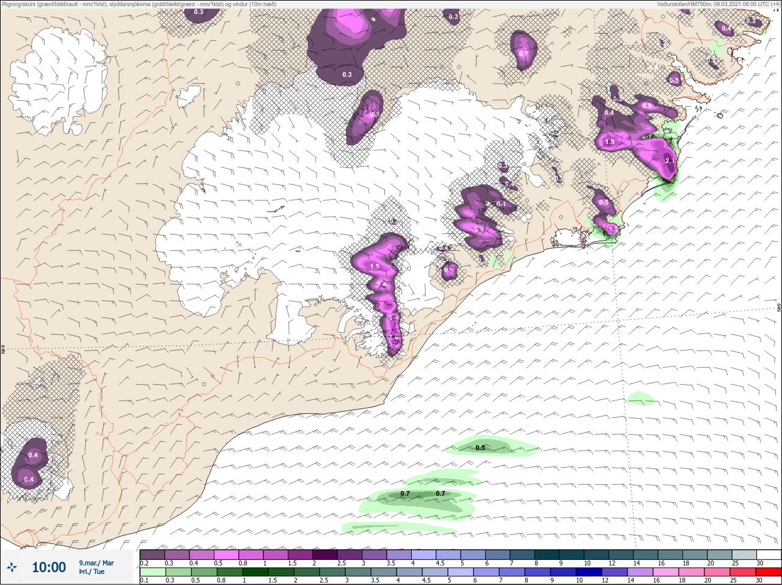
Task: Click the 2.1 snowfall value on the east coast
Action: (x=670, y=161)
